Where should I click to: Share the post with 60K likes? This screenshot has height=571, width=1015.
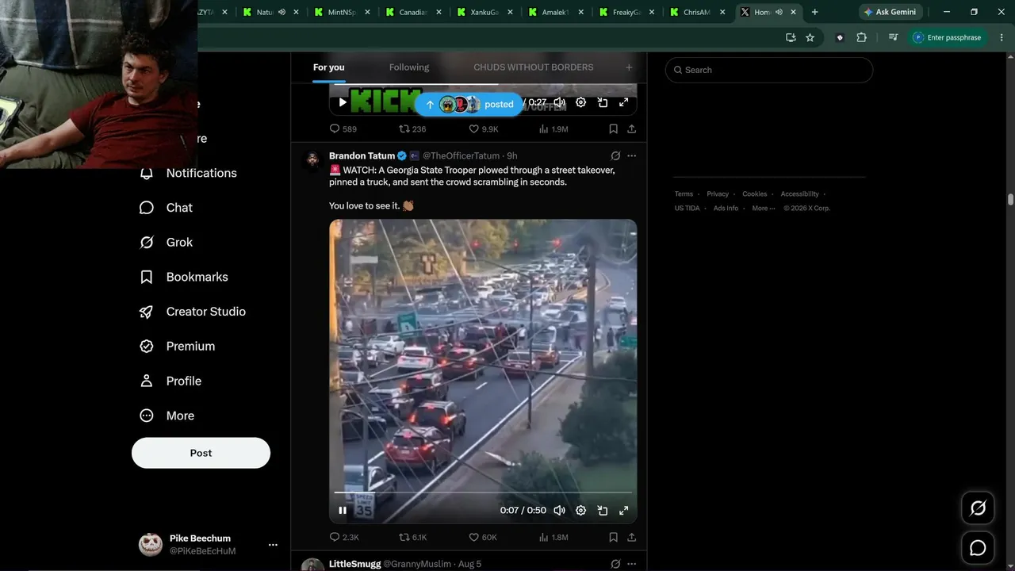631,537
